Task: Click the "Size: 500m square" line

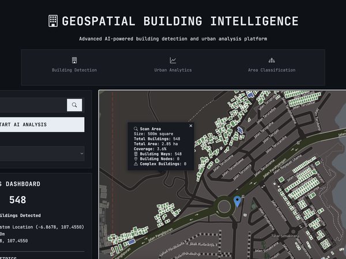Action: point(153,134)
